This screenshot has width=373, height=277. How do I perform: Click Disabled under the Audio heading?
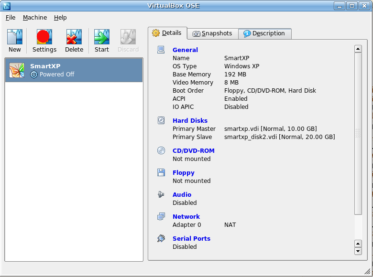pos(185,202)
